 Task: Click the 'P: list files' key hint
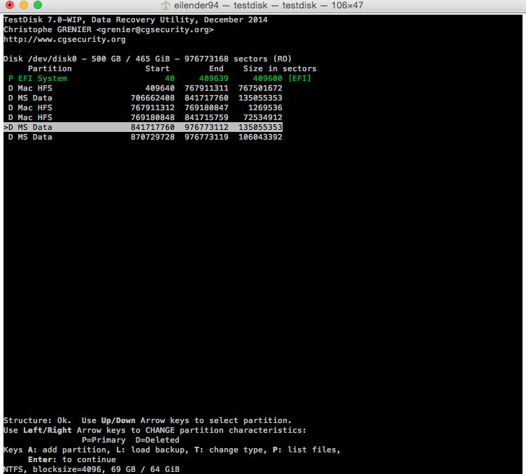point(306,450)
